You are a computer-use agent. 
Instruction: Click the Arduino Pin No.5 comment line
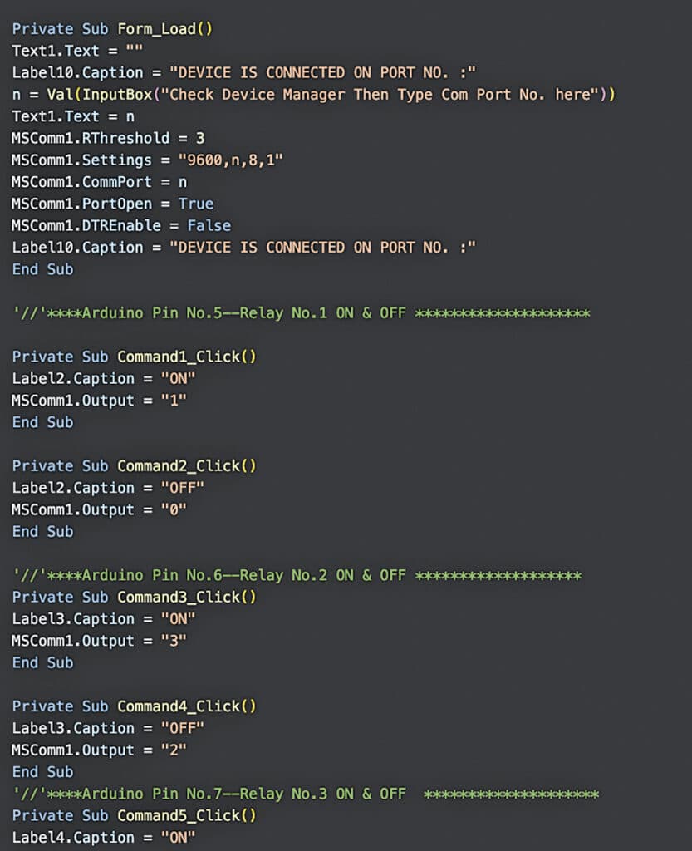[301, 313]
